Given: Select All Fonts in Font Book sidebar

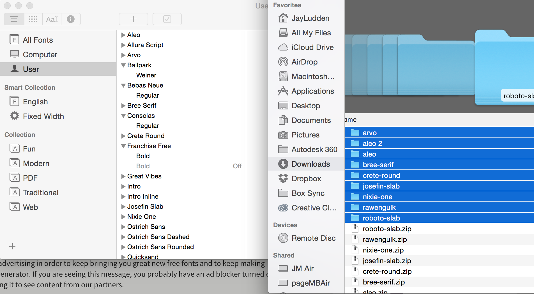Looking at the screenshot, I should tap(58, 40).
